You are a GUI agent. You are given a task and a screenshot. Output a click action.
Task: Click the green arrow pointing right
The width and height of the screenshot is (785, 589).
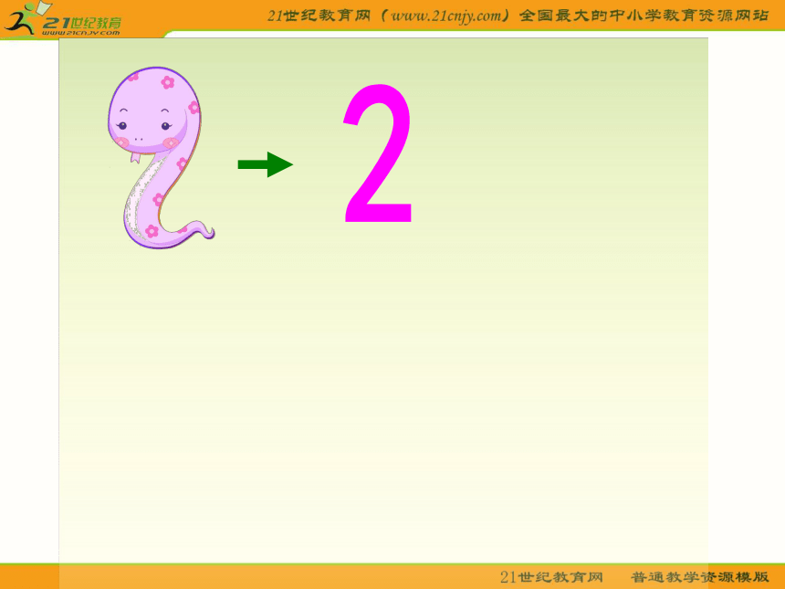[x=266, y=164]
